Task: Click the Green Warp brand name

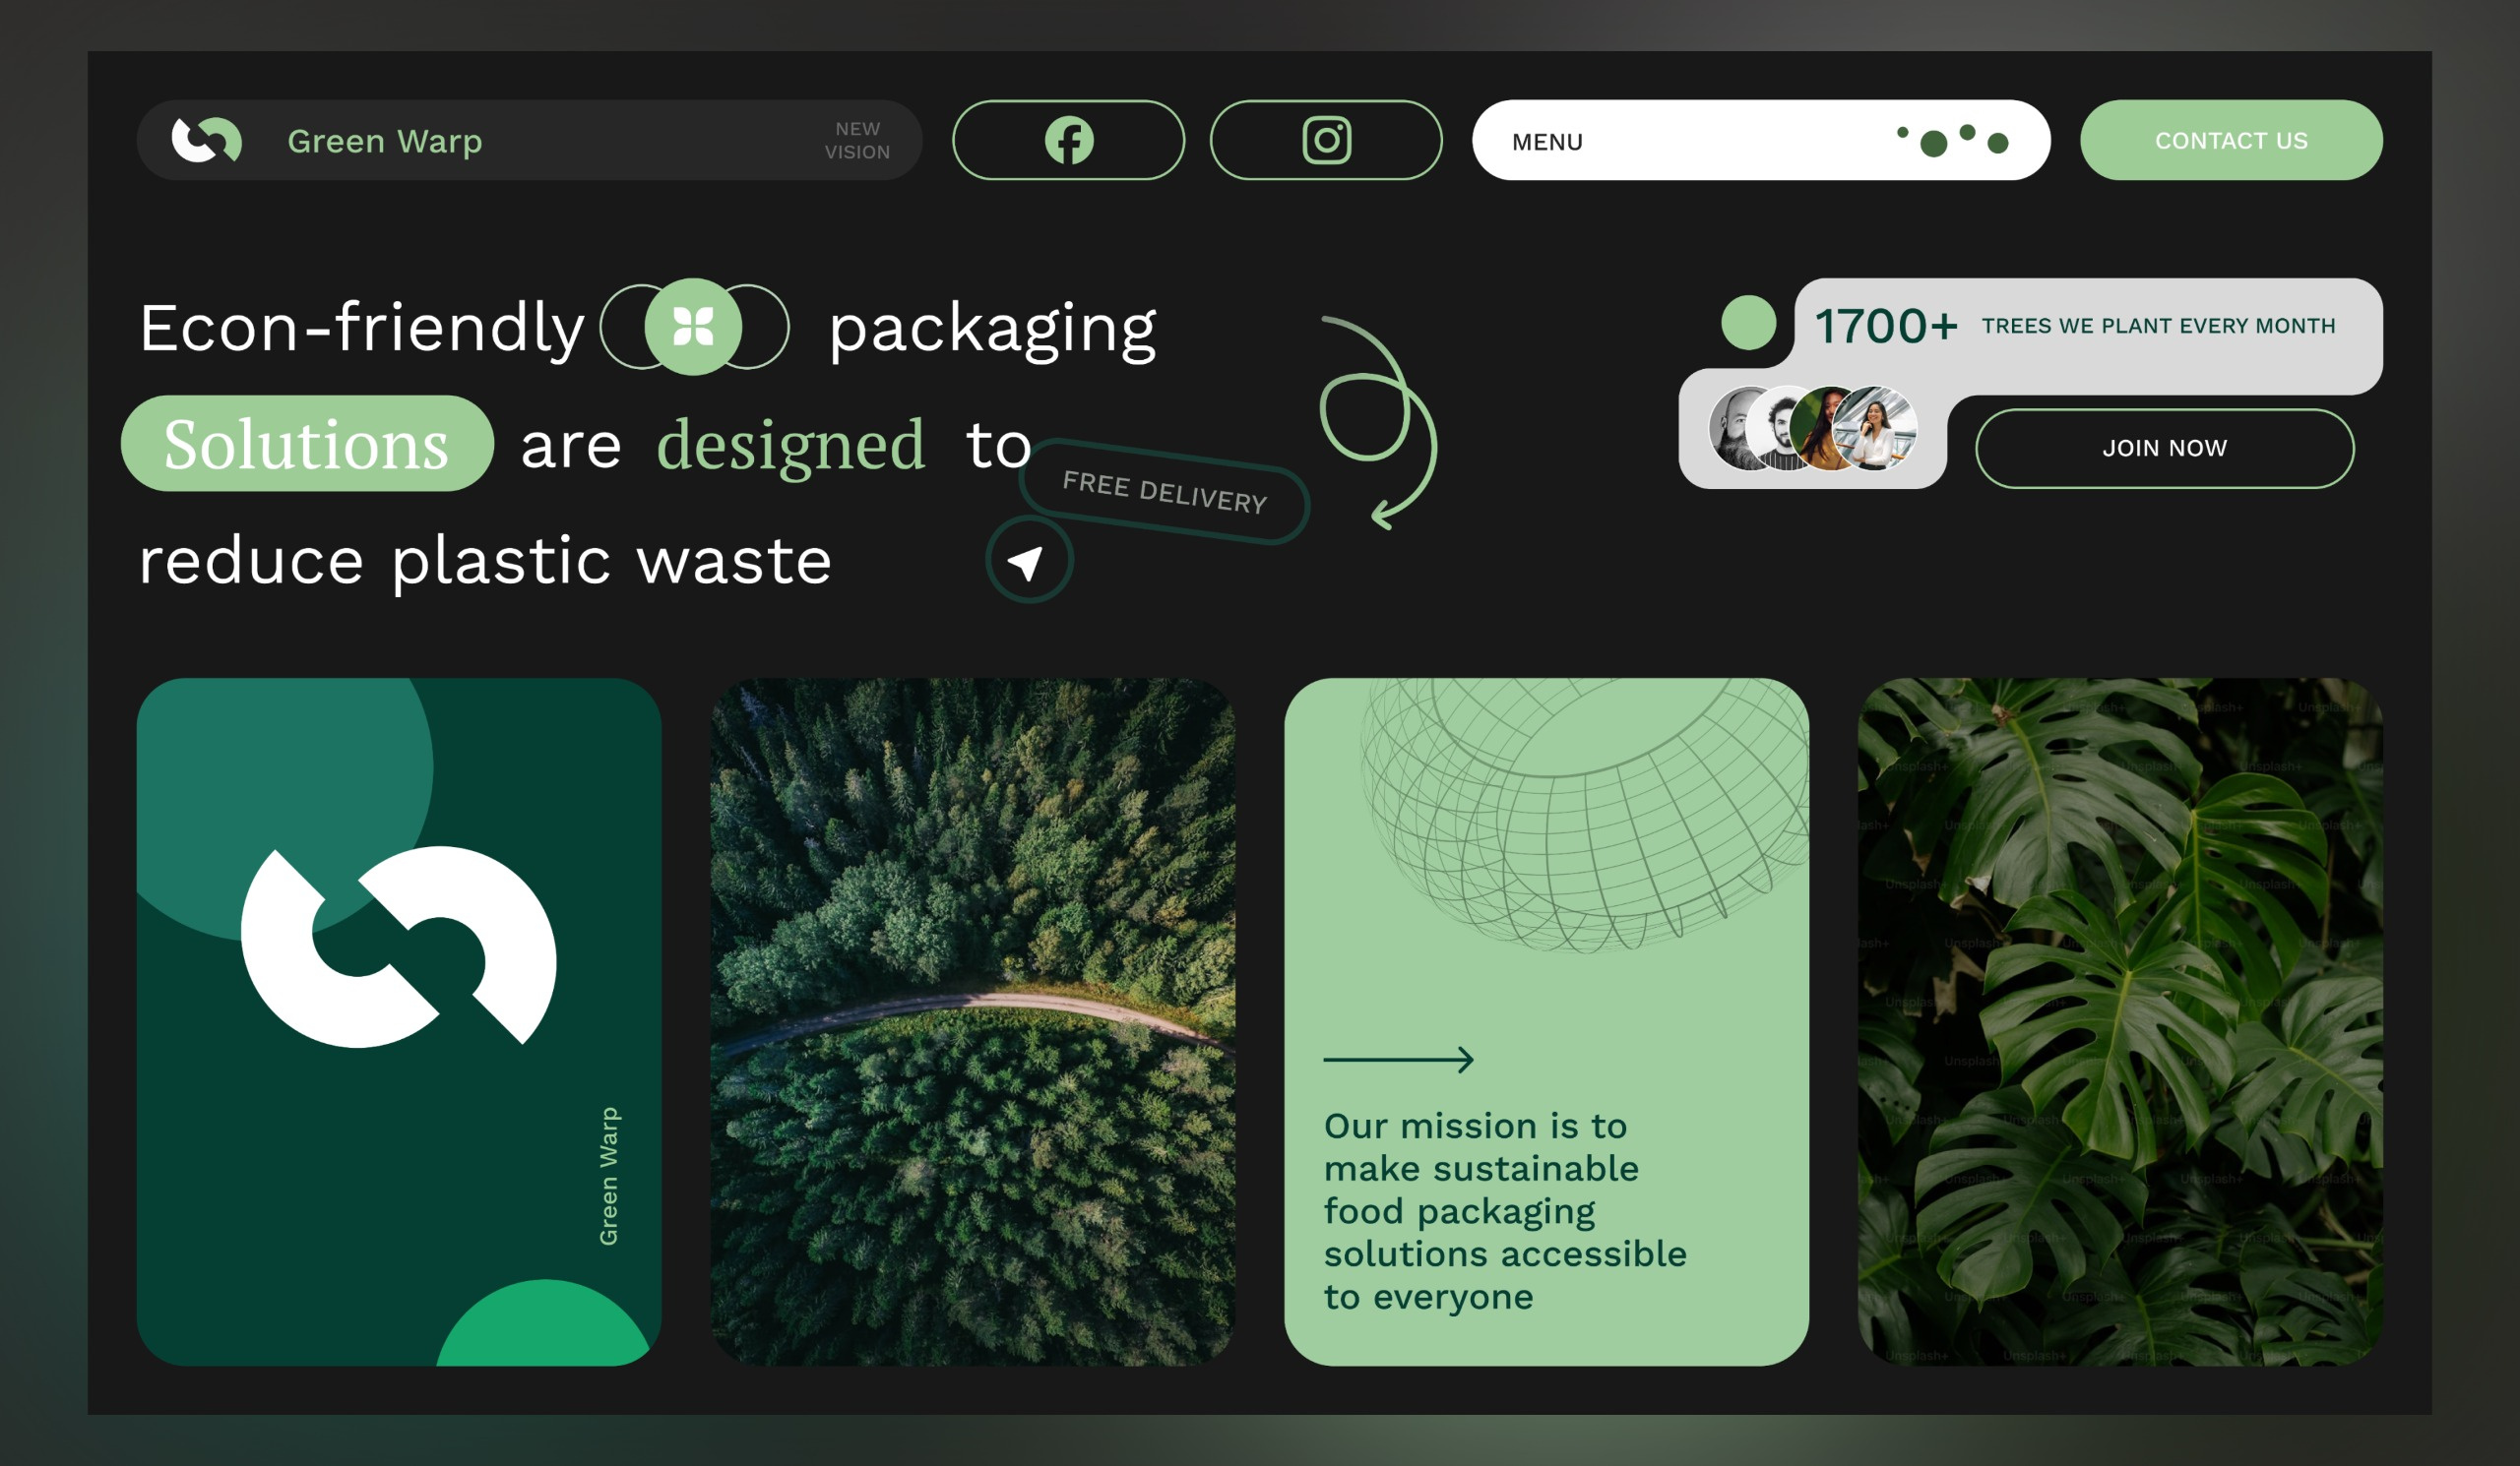Action: (385, 141)
